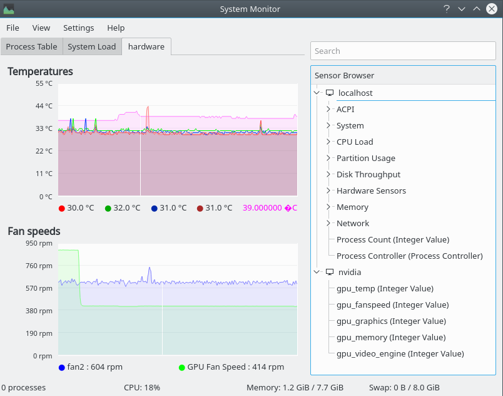The height and width of the screenshot is (396, 503).
Task: Expand the Partition Usage group
Action: [x=328, y=158]
